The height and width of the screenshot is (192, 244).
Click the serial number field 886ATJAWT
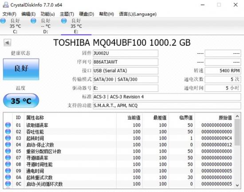click(x=126, y=62)
